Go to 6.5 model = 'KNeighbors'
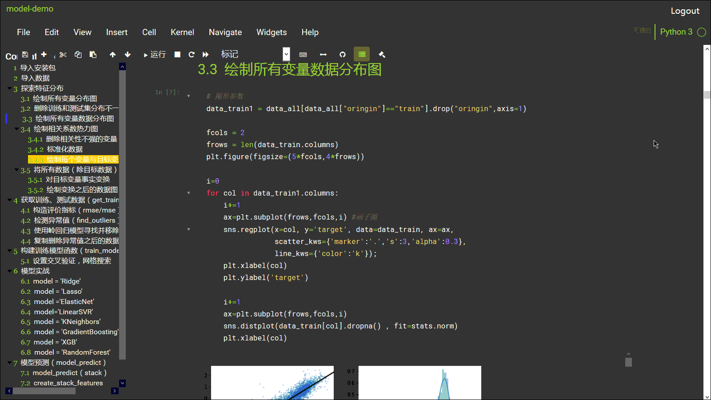Viewport: 711px width, 400px height. point(61,322)
